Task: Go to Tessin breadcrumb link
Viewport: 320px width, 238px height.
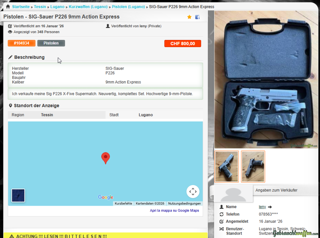Action: click(40, 7)
